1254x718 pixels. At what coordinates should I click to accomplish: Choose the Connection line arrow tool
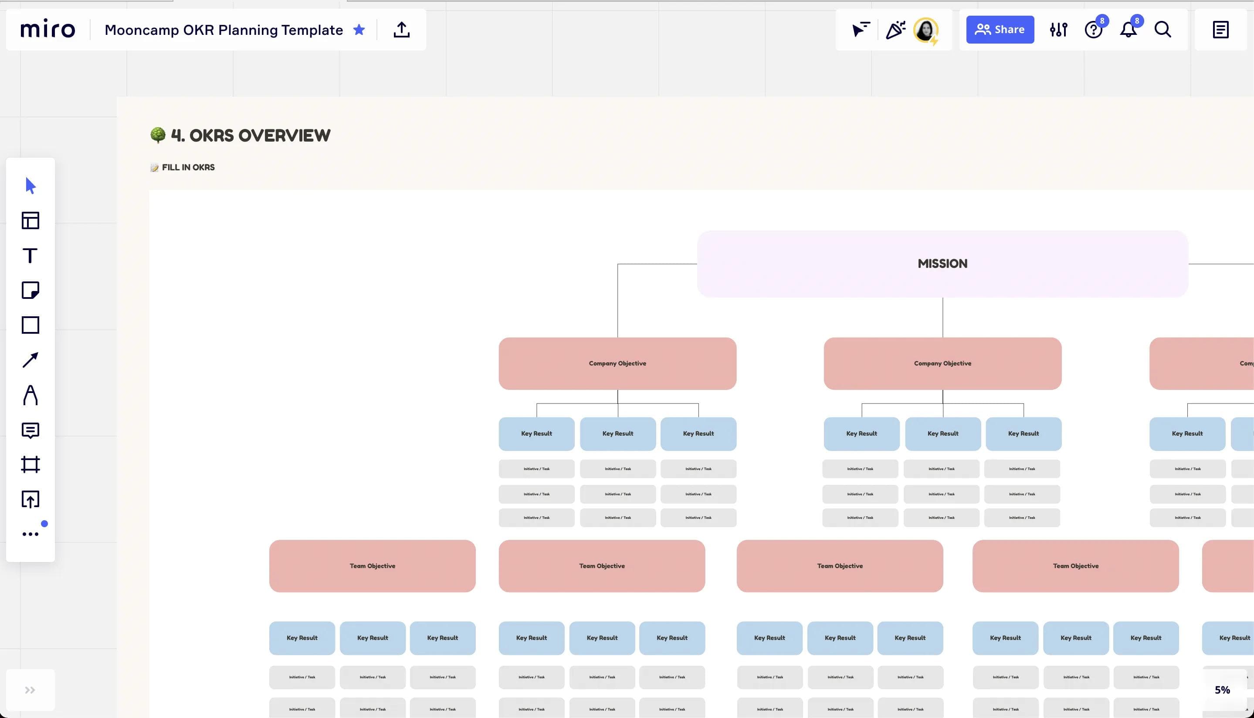pos(30,360)
